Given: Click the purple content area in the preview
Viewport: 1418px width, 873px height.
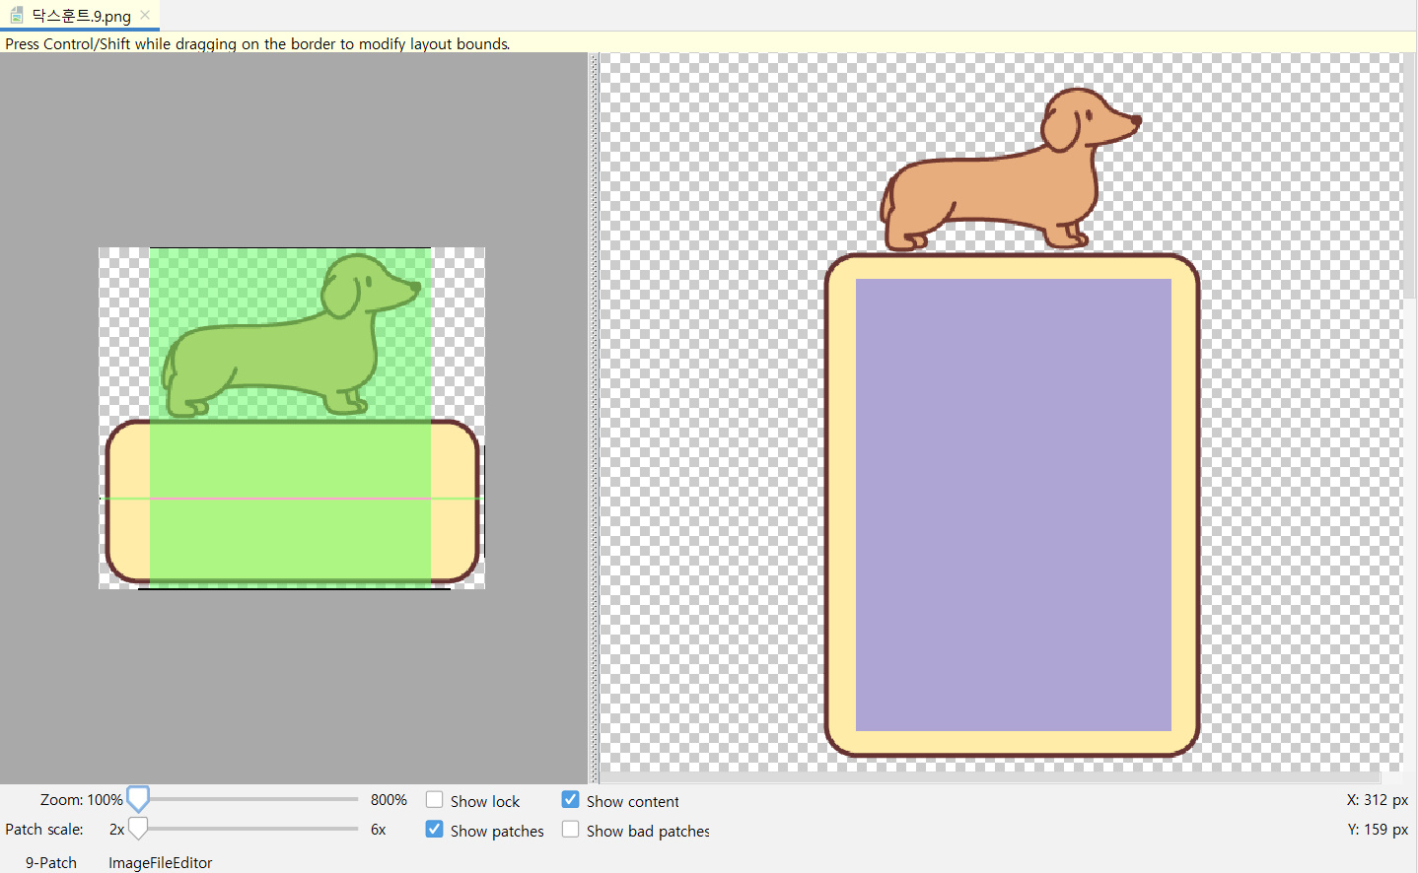Looking at the screenshot, I should [1013, 504].
